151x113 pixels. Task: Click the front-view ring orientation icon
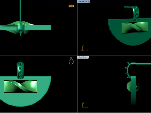pyautogui.click(x=71, y=61)
